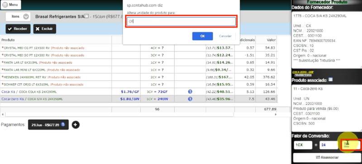This screenshot has height=164, width=362.
Task: Edit the conversion value field showing 24
Action: pyautogui.click(x=329, y=145)
